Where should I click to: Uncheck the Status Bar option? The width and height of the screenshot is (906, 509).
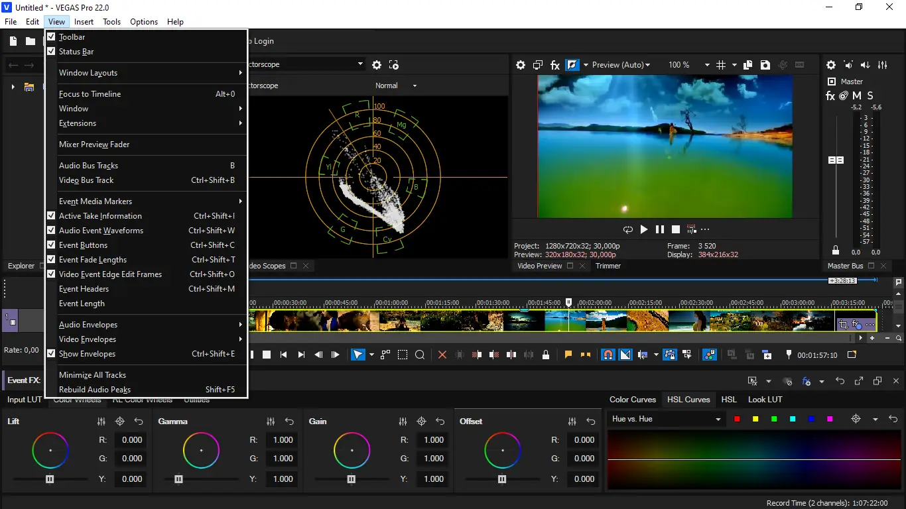point(76,52)
